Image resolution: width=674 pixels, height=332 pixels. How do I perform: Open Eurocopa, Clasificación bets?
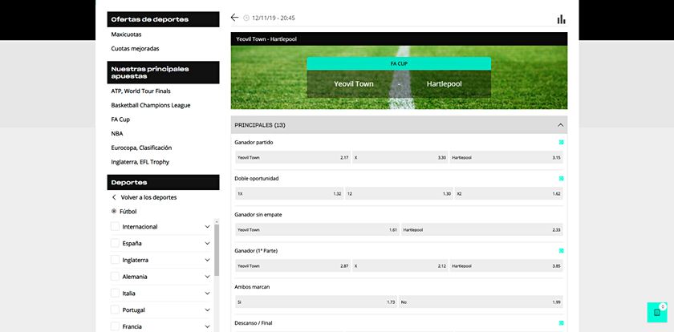pyautogui.click(x=141, y=148)
